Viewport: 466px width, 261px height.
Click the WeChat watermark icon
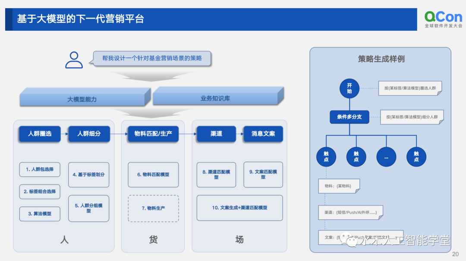coord(350,240)
